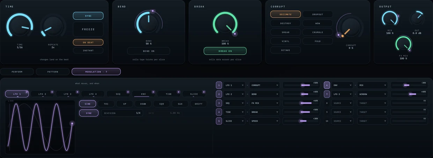Switch to the PATTERN tab
The width and height of the screenshot is (433, 158).
[x=53, y=72]
